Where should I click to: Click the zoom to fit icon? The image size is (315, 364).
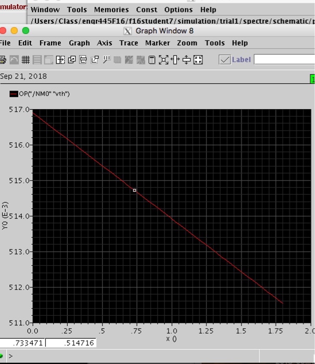[x=163, y=60]
